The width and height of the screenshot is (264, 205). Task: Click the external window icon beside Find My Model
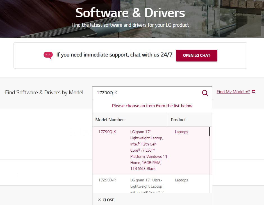click(253, 92)
